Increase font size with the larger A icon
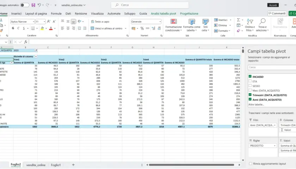The width and height of the screenshot is (296, 169). (49, 21)
